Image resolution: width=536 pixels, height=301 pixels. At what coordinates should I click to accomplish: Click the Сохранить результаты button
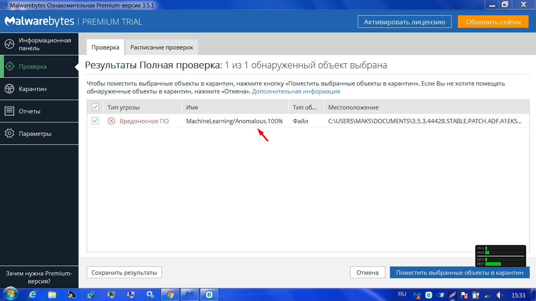coord(124,272)
